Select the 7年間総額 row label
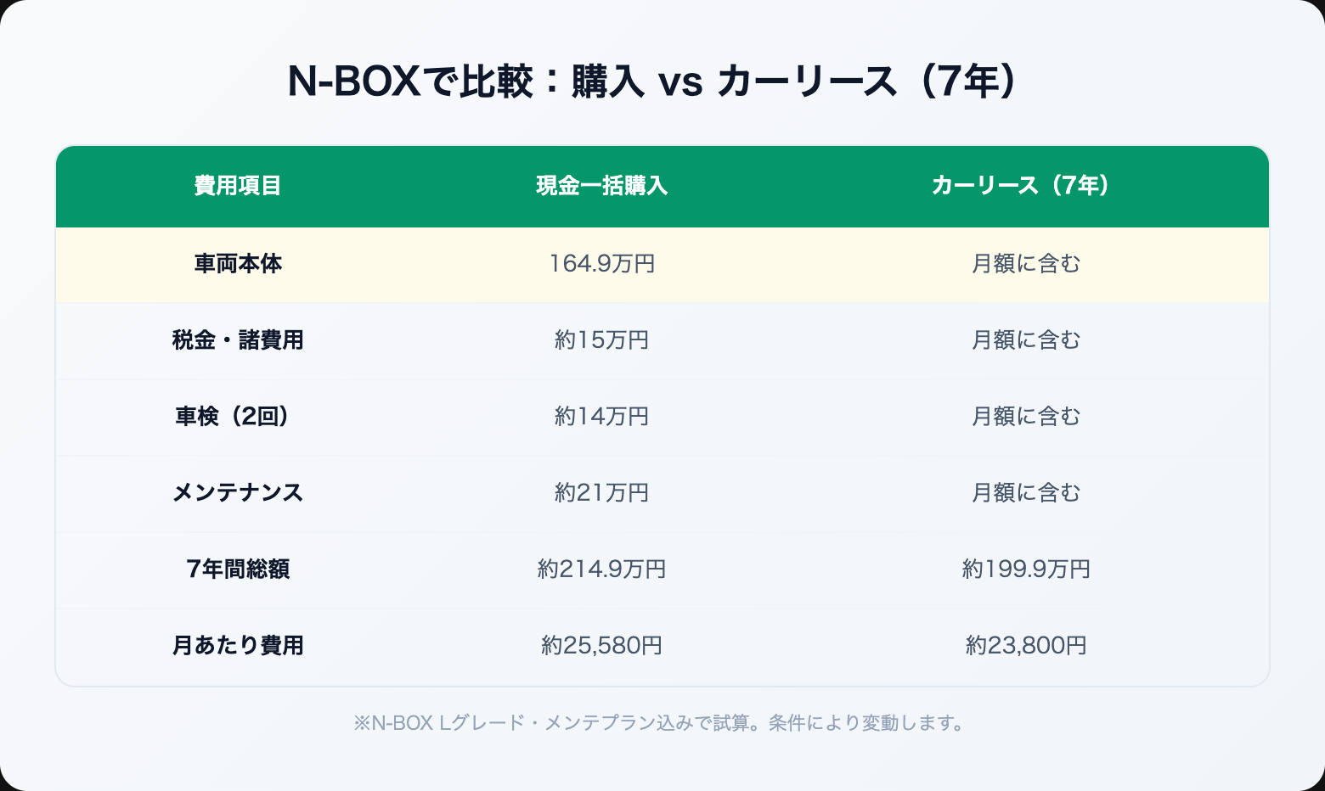1325x791 pixels. [238, 569]
